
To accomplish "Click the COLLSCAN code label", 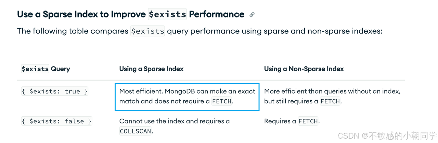I will pyautogui.click(x=136, y=131).
